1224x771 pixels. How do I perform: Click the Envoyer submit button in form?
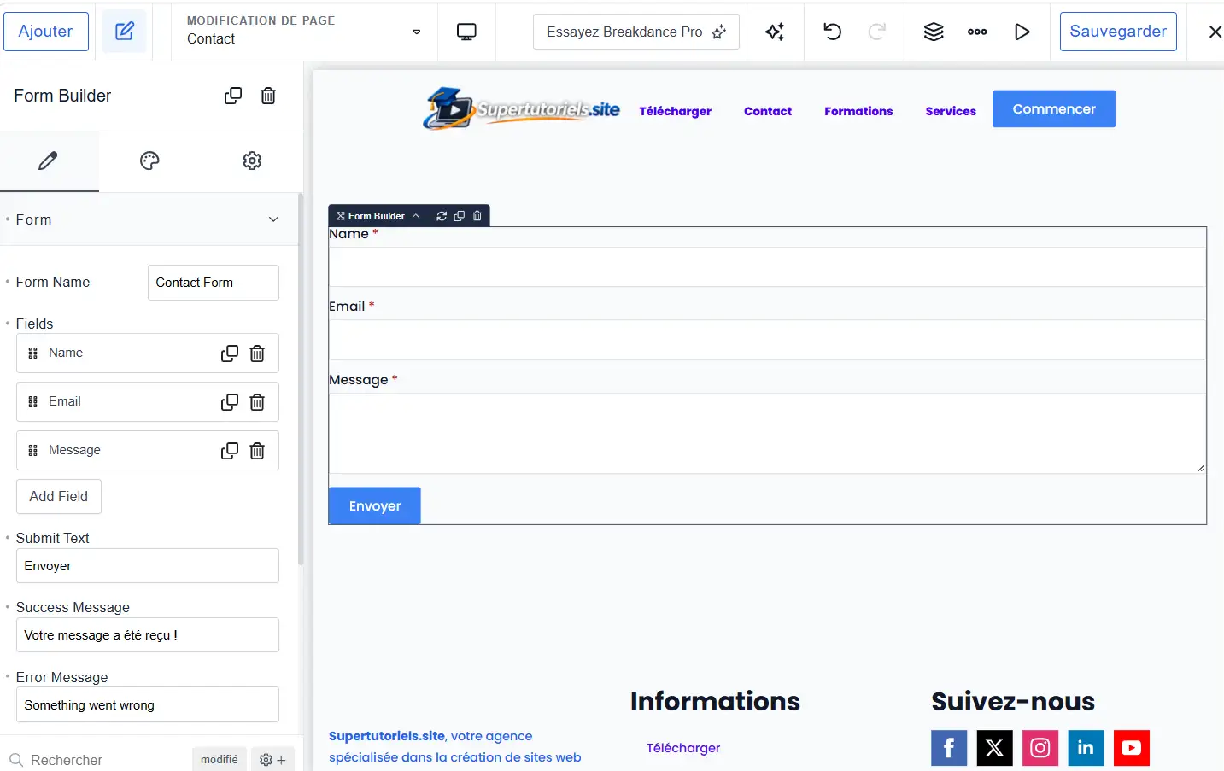[375, 506]
